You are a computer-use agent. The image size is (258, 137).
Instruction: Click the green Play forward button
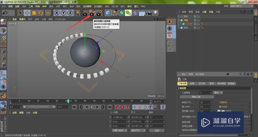click(92, 107)
